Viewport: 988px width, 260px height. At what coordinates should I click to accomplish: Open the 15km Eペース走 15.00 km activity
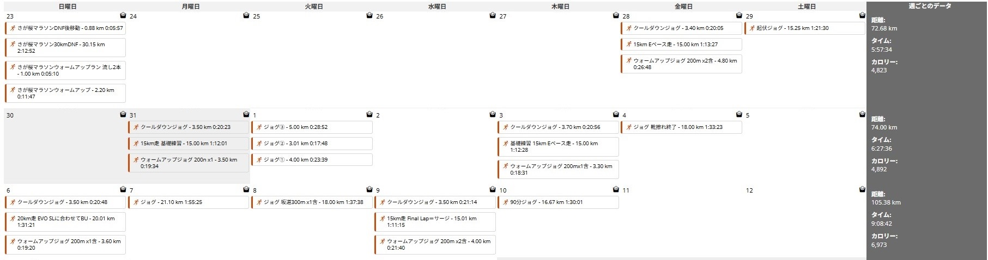681,44
